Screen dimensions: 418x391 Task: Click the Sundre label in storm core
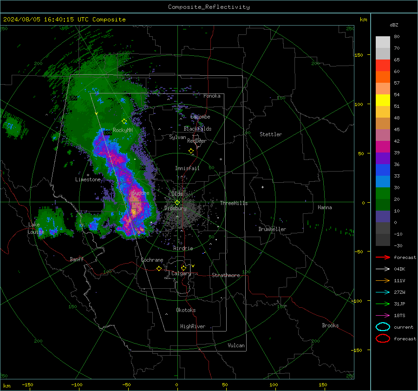pos(141,193)
